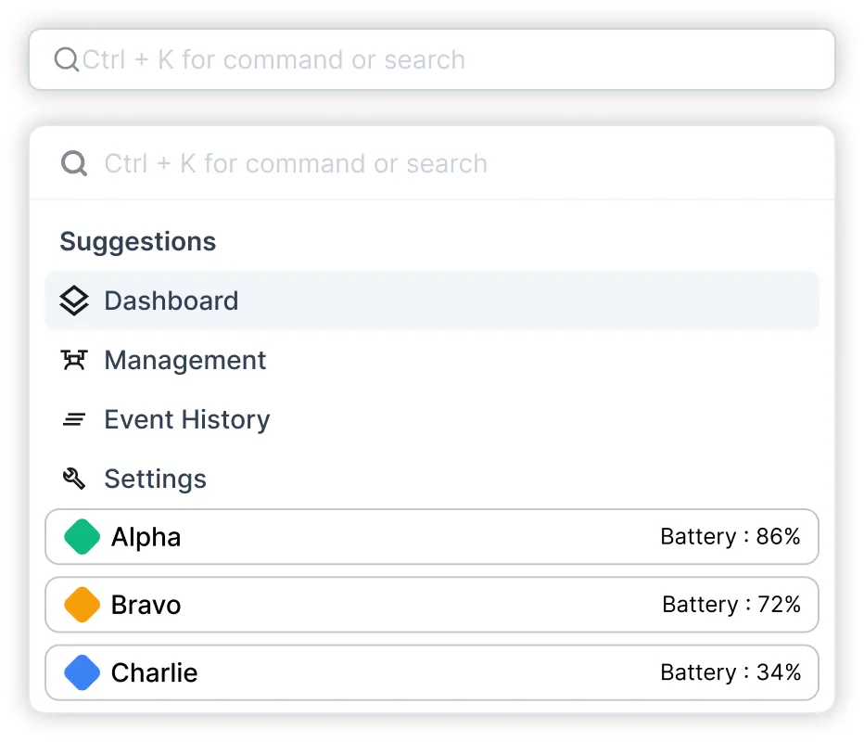The height and width of the screenshot is (742, 864).
Task: Click the Settings wrench icon
Action: click(x=74, y=479)
